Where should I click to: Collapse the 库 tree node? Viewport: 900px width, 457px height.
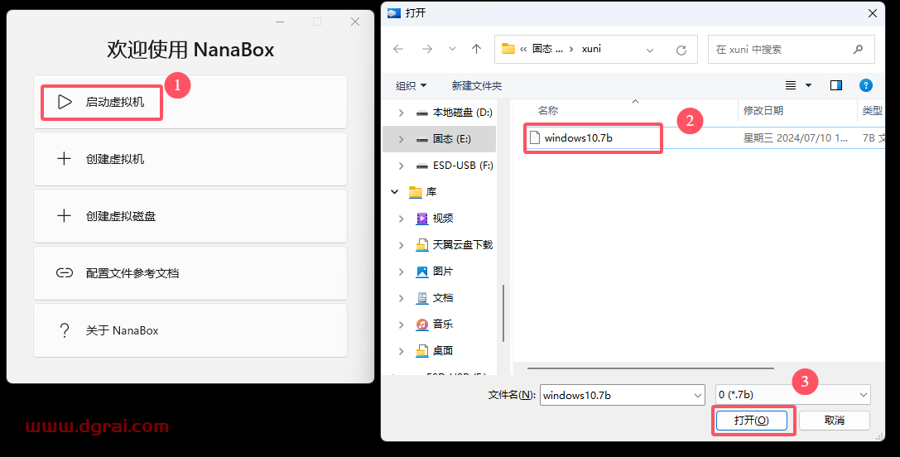click(x=394, y=192)
